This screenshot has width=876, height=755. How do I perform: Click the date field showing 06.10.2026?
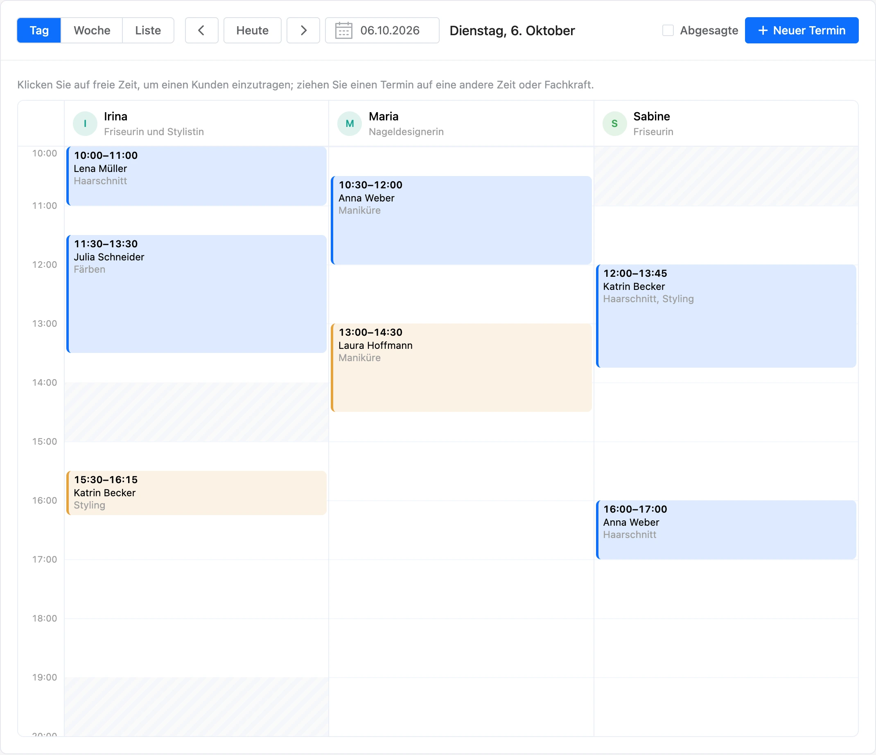tap(382, 30)
